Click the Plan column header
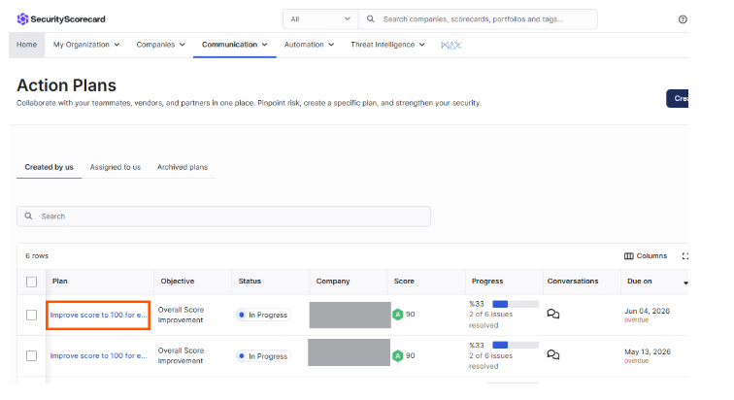Viewport: 734px width, 400px height. (60, 282)
